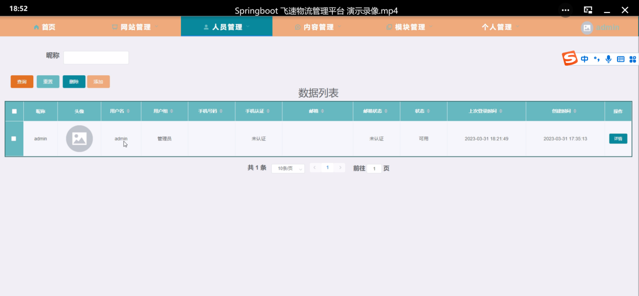Image resolution: width=639 pixels, height=296 pixels.
Task: Expand the 网站管理 menu arrow
Action: point(157,27)
